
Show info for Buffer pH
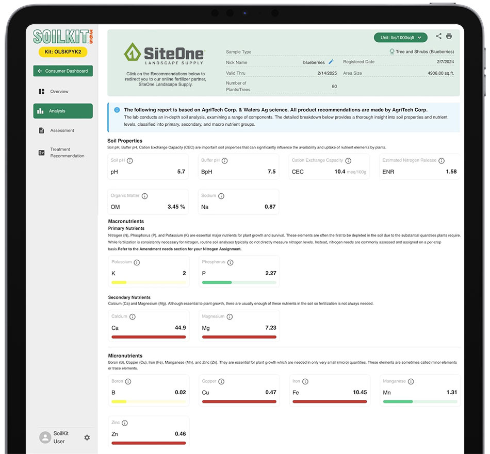click(x=225, y=161)
